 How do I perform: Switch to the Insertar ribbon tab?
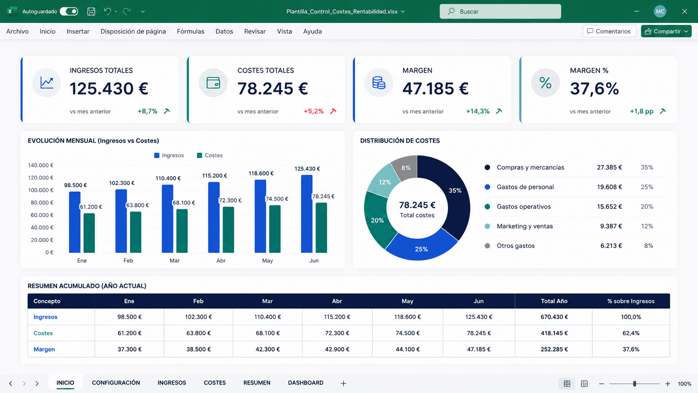point(78,31)
